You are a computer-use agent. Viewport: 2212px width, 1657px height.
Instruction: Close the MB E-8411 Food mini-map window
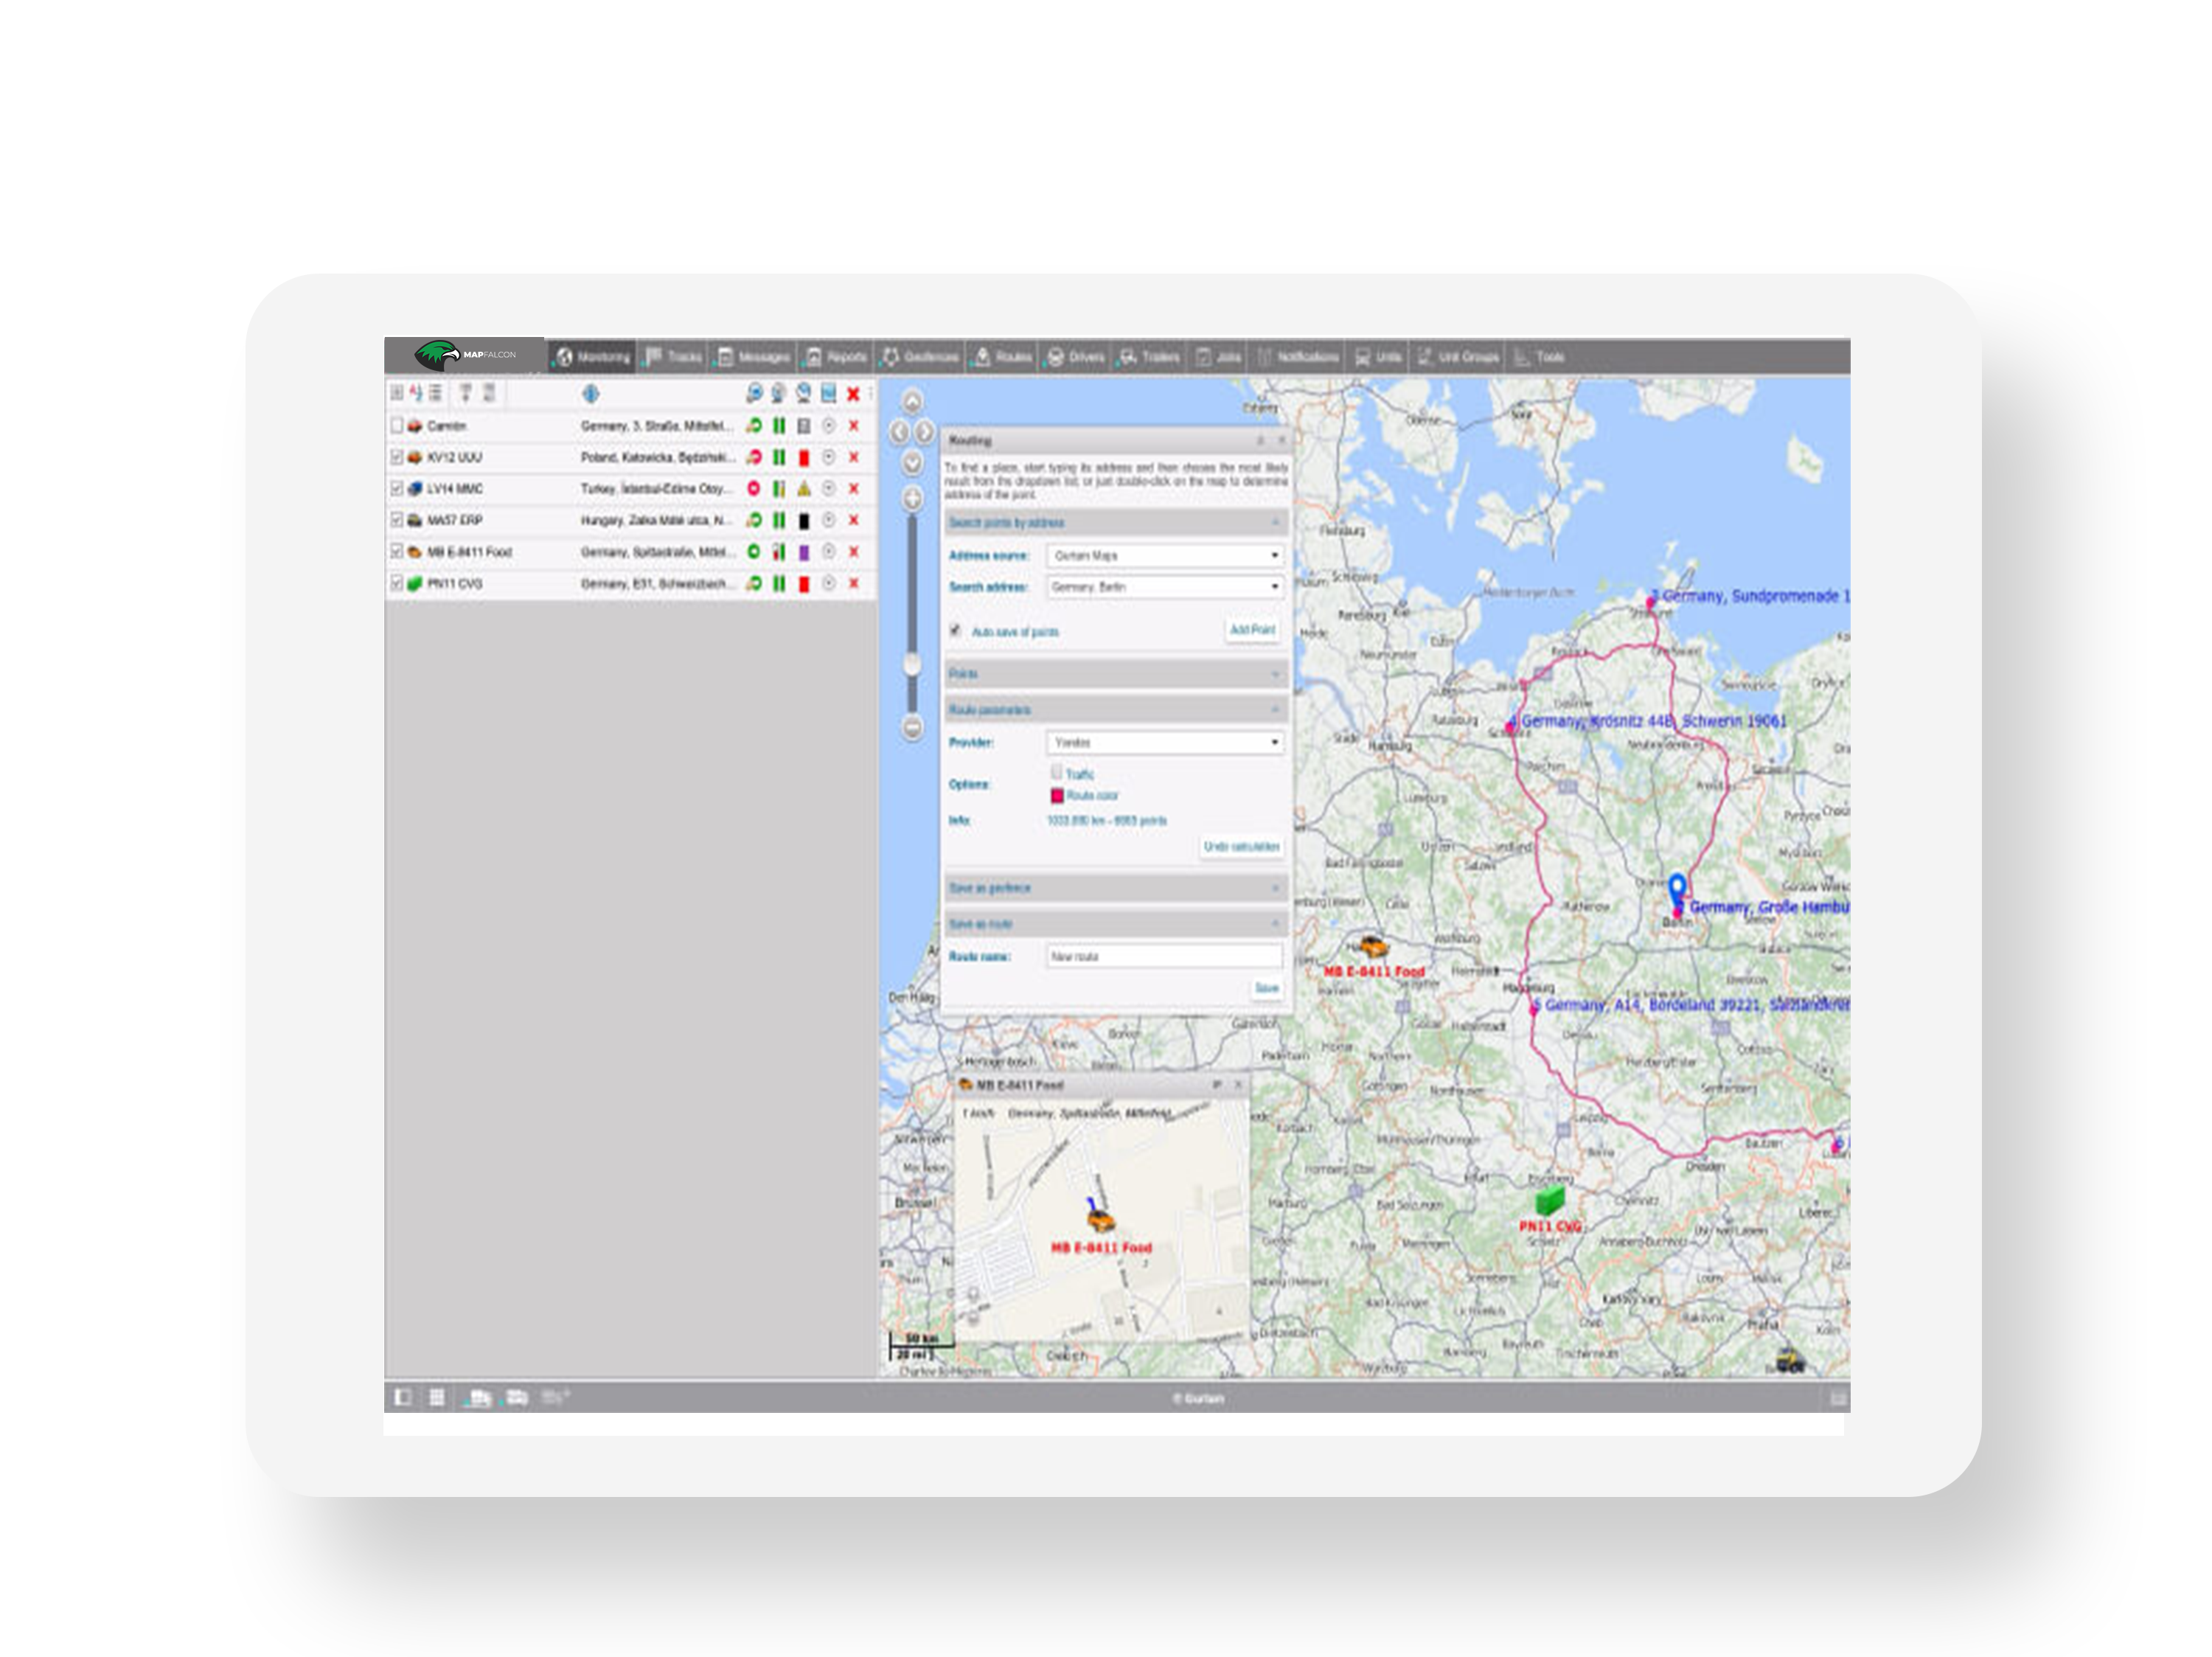pyautogui.click(x=1238, y=1084)
